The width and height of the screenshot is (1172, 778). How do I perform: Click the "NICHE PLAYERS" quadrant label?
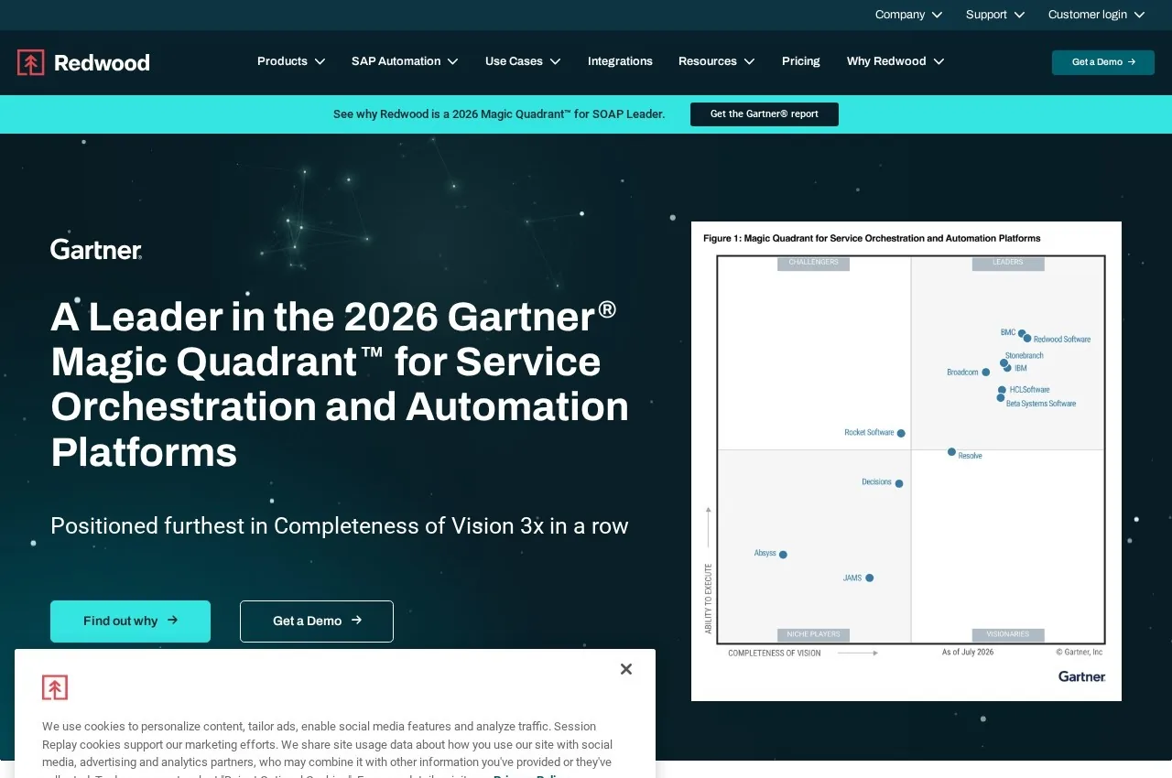814,634
